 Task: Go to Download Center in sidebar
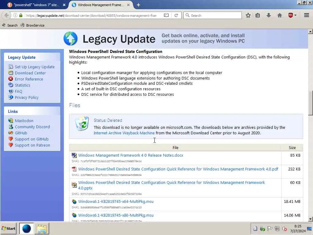(30, 73)
